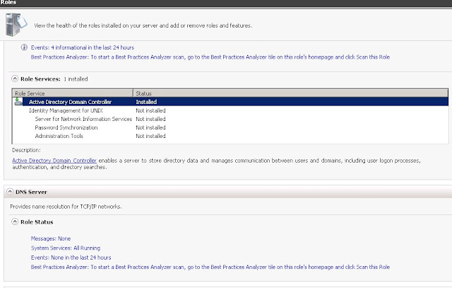Select the Active Directory Domain Controller row

(230, 102)
